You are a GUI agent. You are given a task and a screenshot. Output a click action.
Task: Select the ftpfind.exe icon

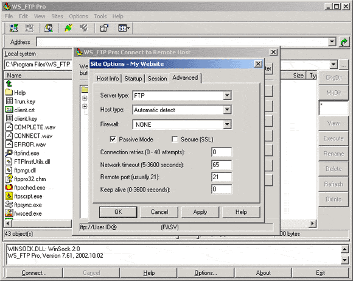(9, 153)
